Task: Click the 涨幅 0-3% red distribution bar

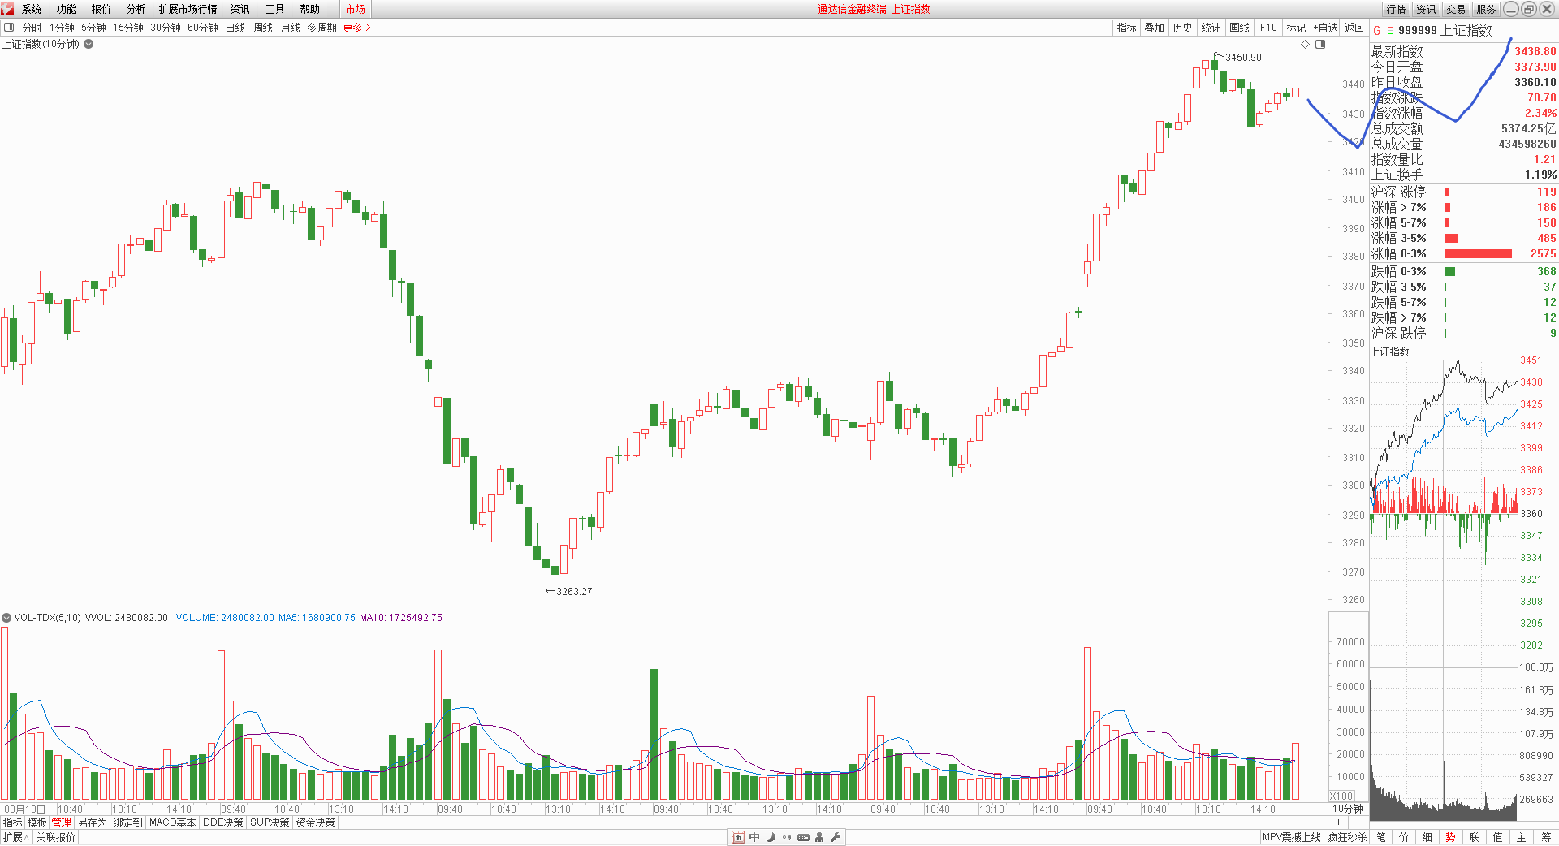Action: tap(1478, 254)
